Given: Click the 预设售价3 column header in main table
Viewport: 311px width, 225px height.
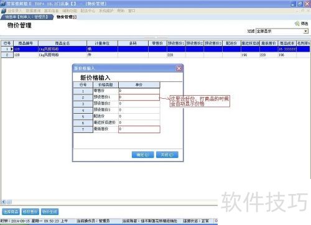Looking at the screenshot, I should (213, 44).
